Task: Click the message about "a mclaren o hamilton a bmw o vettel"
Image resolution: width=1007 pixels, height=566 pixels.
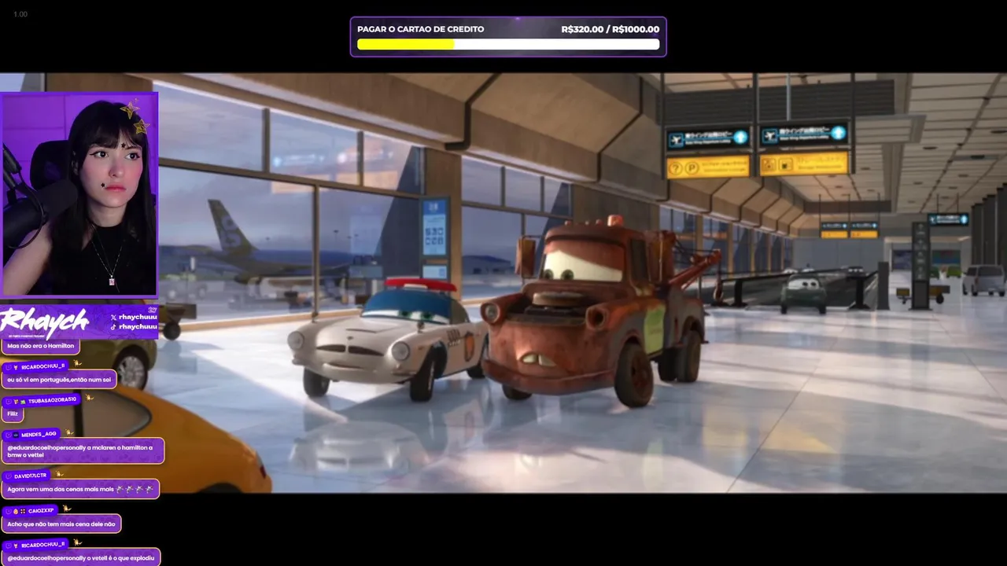Action: coord(83,451)
